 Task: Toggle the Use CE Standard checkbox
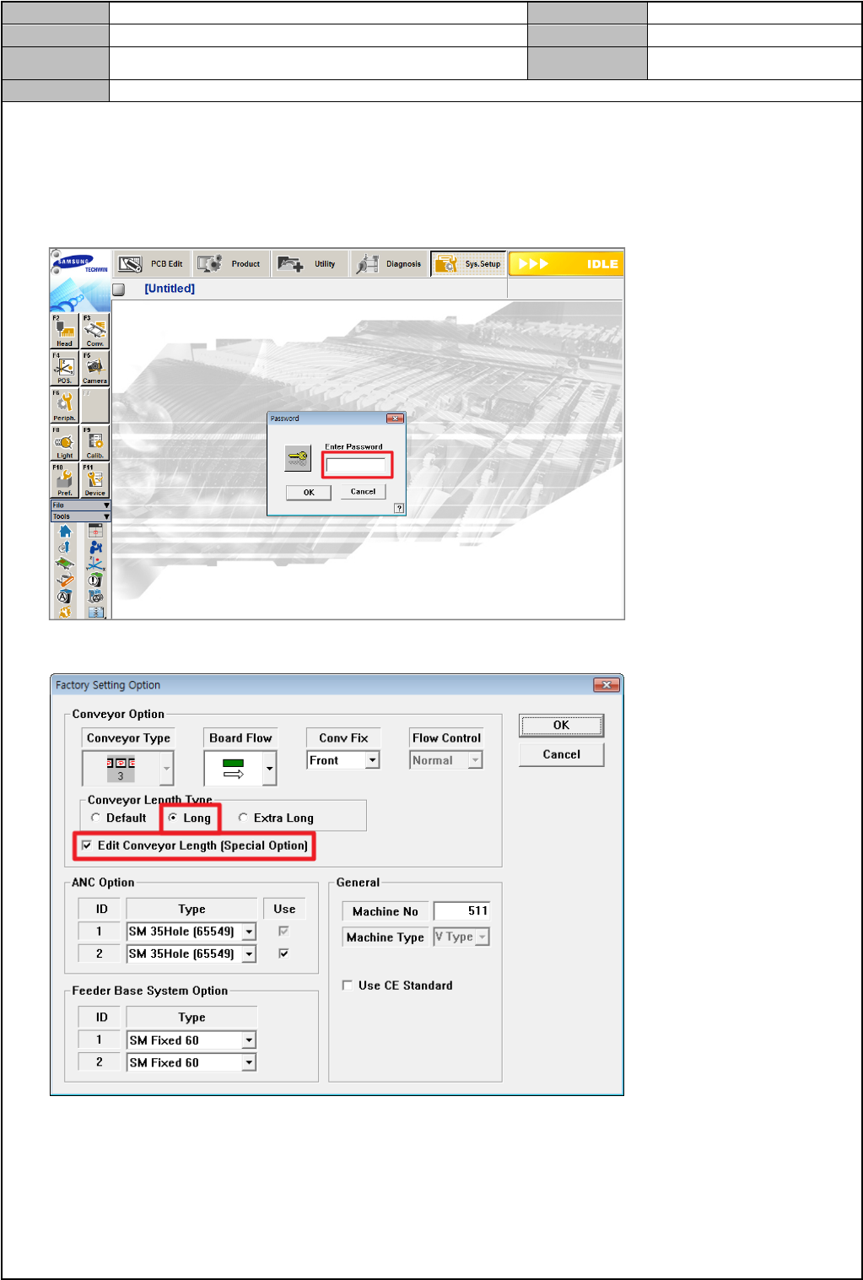(347, 985)
